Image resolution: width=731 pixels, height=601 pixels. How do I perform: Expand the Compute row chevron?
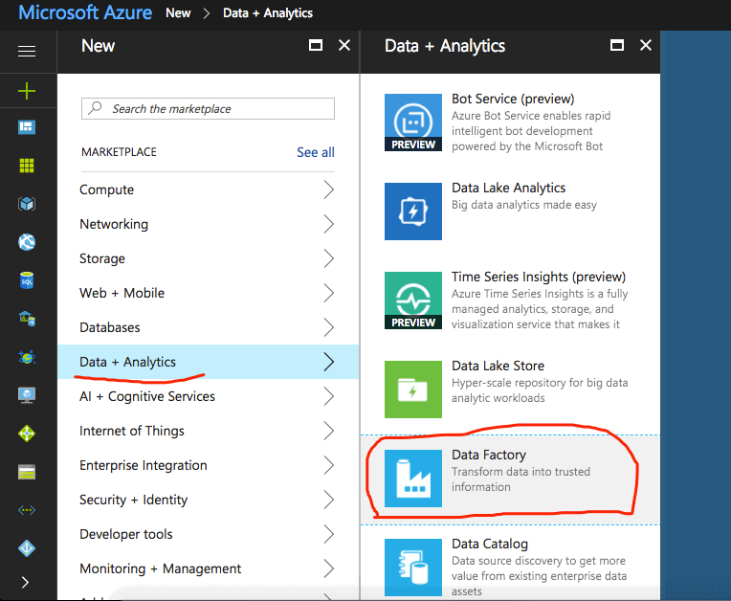[x=329, y=189]
